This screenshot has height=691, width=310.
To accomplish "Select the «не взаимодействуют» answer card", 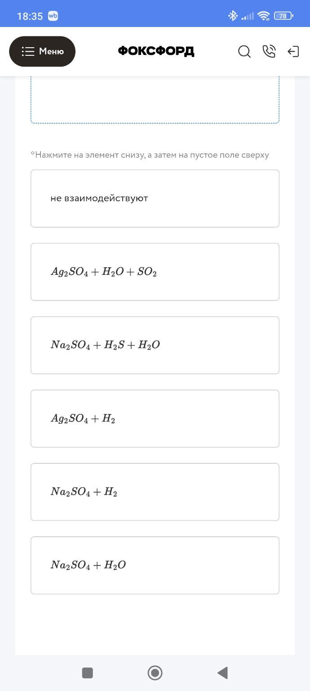I will tap(155, 198).
